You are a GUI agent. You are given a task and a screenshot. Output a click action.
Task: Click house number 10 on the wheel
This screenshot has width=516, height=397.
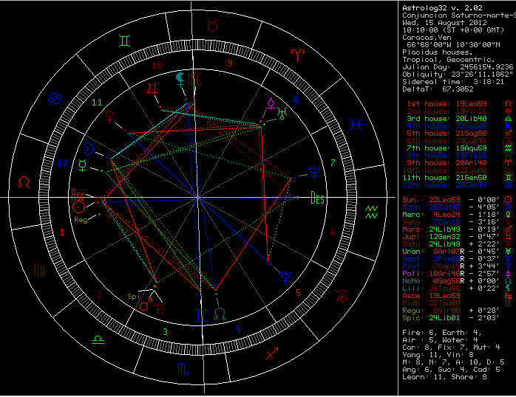click(157, 66)
